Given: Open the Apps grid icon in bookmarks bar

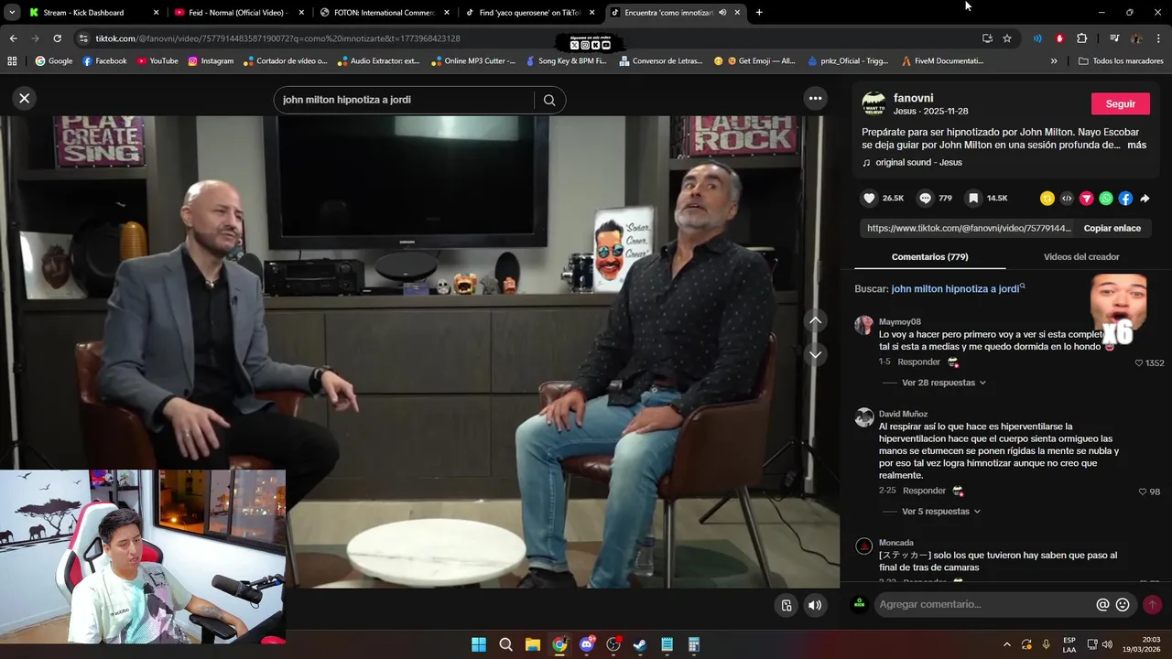Looking at the screenshot, I should point(12,61).
